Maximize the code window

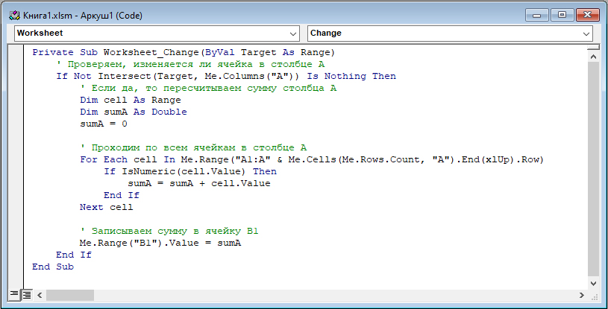[x=562, y=16]
